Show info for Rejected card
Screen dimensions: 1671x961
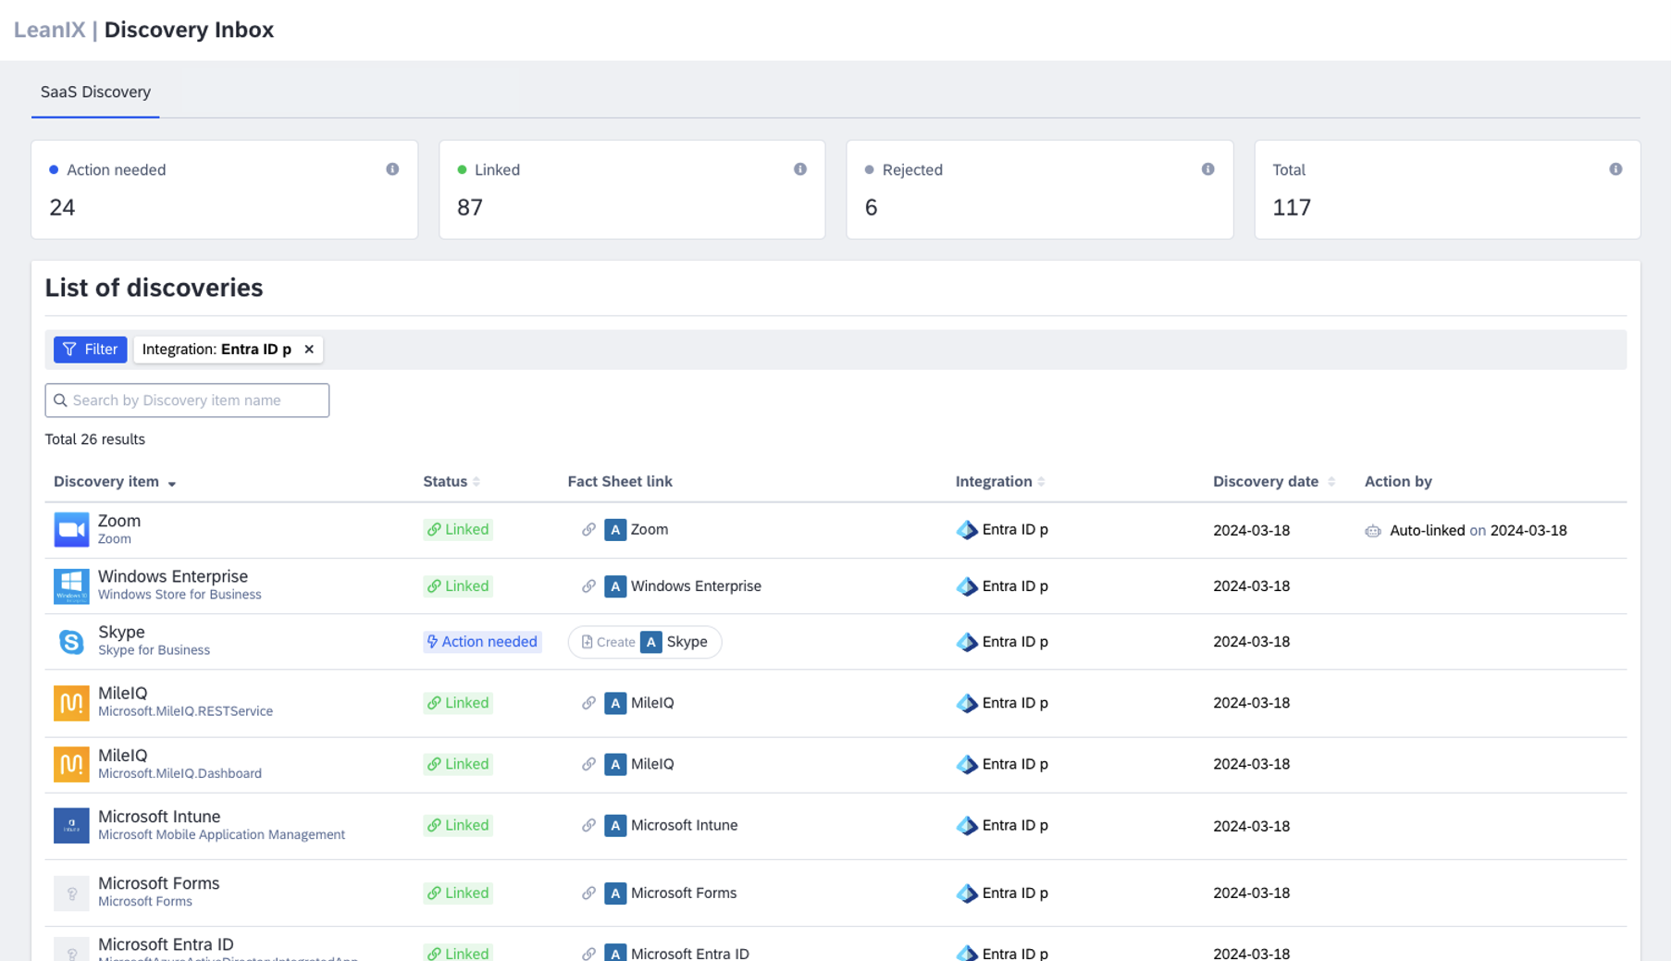[1207, 169]
